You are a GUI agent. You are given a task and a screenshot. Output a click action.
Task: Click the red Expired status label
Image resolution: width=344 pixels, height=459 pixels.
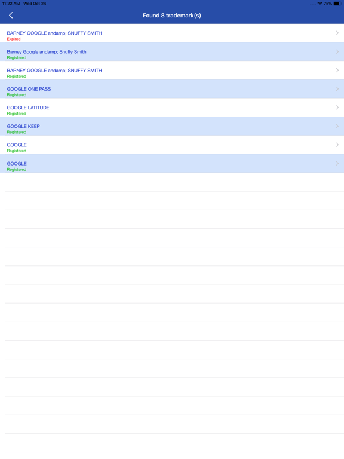coord(14,39)
